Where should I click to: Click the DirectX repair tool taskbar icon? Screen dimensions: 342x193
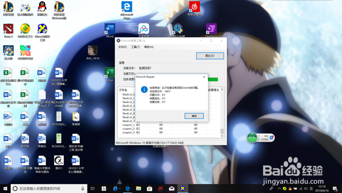pos(183,189)
